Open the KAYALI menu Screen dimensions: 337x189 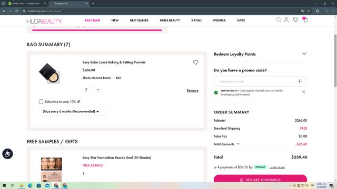point(196,20)
